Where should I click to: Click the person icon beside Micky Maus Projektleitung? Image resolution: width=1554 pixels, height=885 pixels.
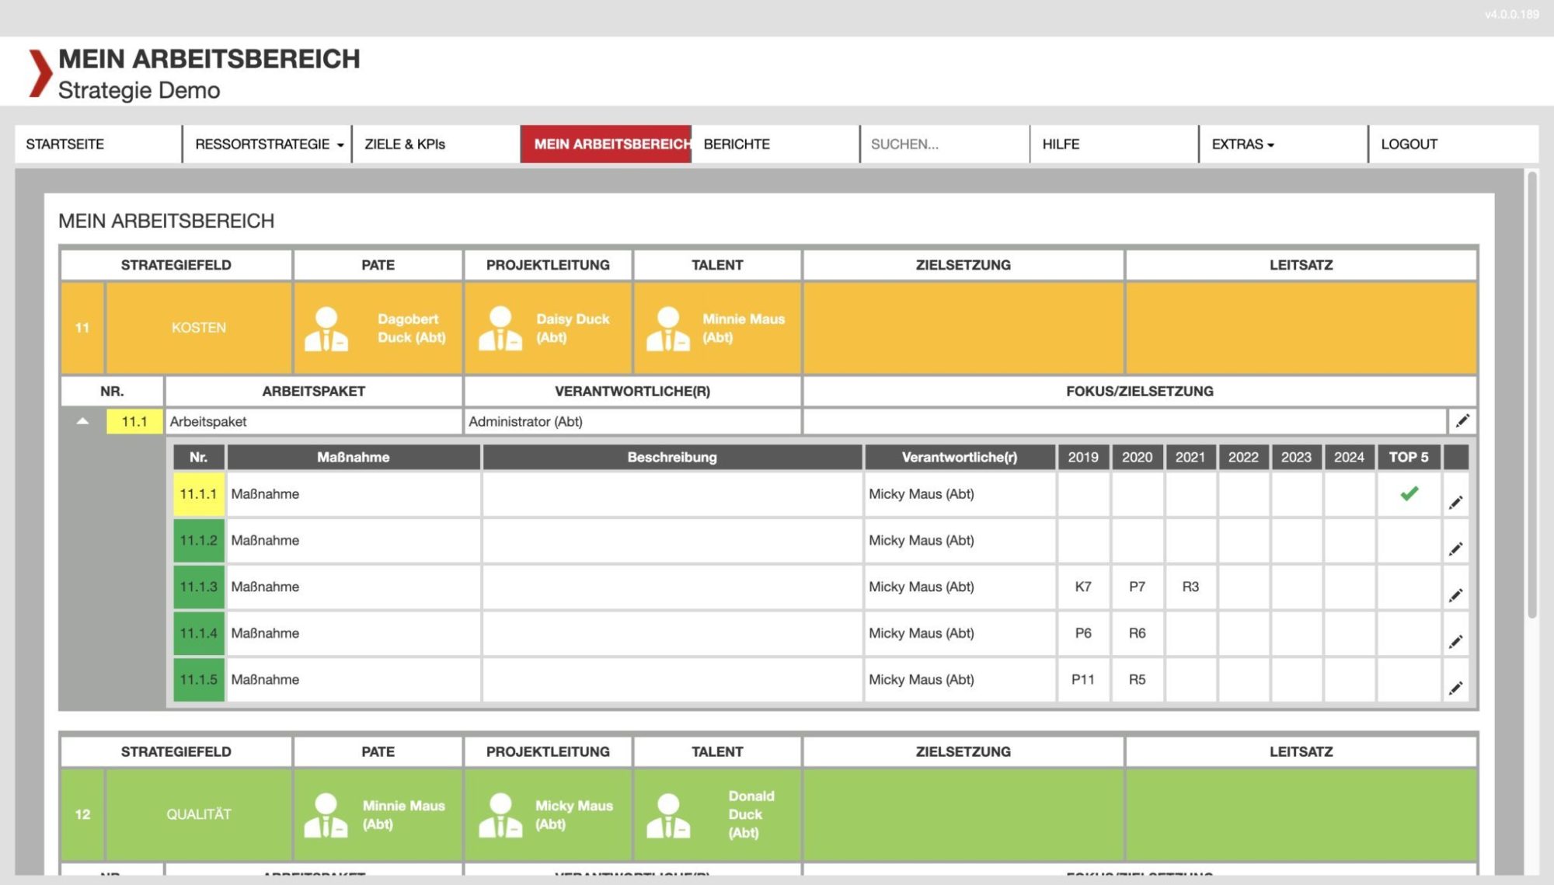pyautogui.click(x=500, y=815)
